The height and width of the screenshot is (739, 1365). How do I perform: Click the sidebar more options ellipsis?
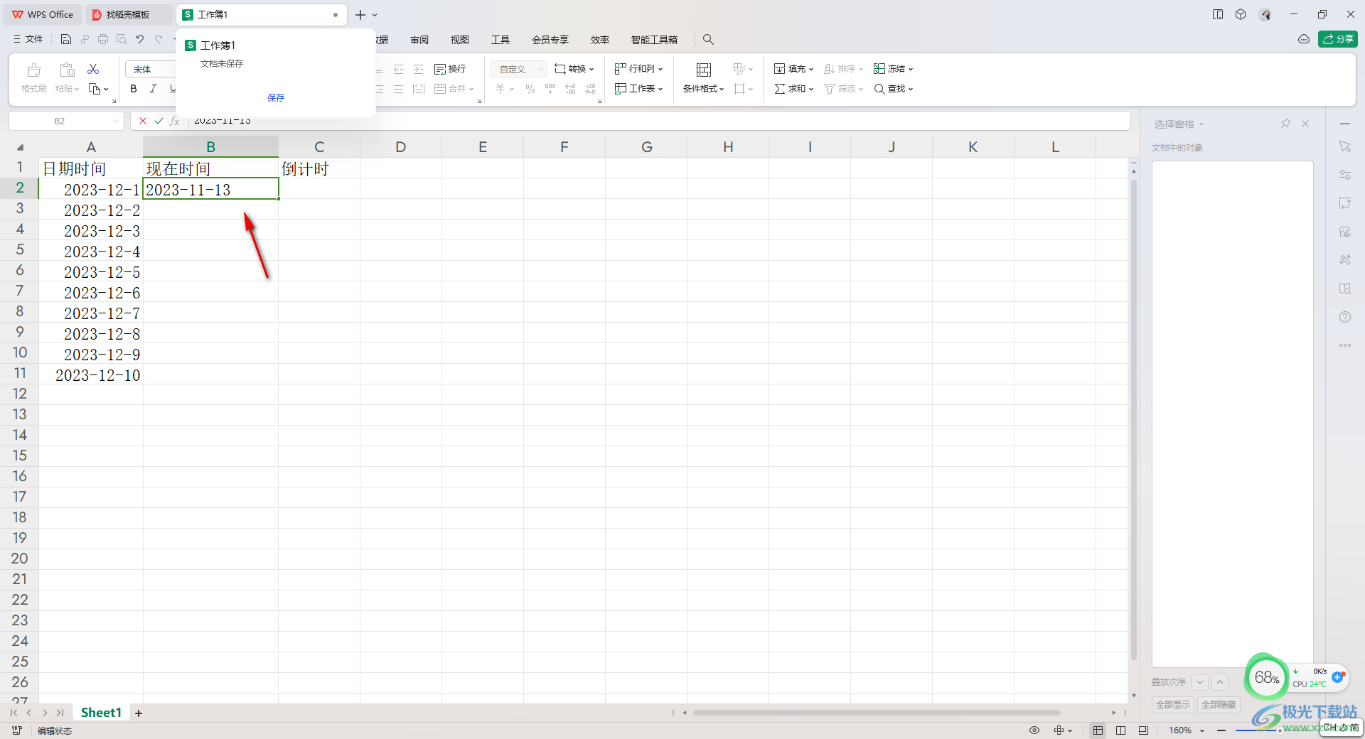(x=1345, y=345)
